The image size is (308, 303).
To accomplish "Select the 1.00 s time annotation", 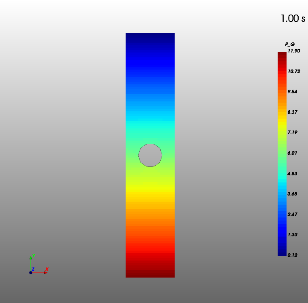I will coord(293,19).
